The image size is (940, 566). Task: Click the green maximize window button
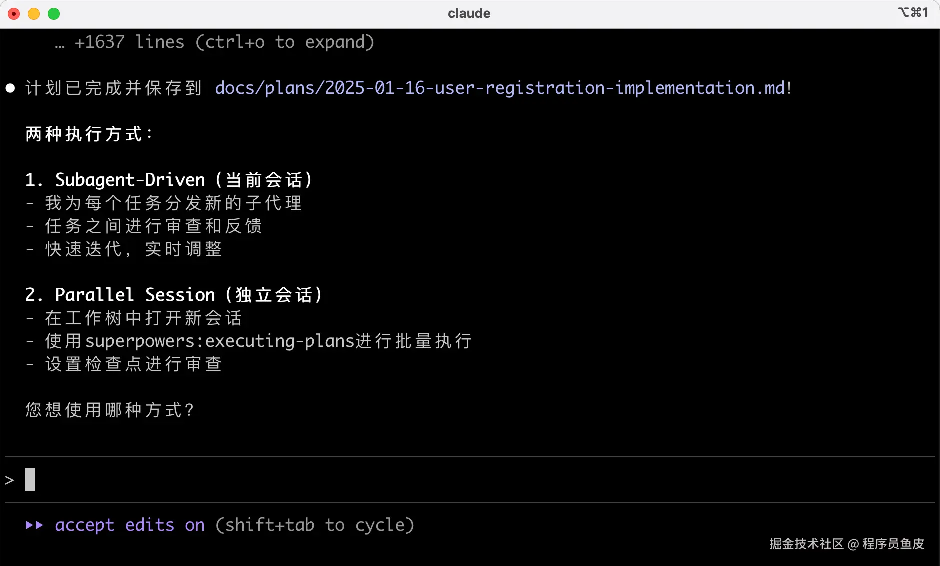[x=54, y=14]
